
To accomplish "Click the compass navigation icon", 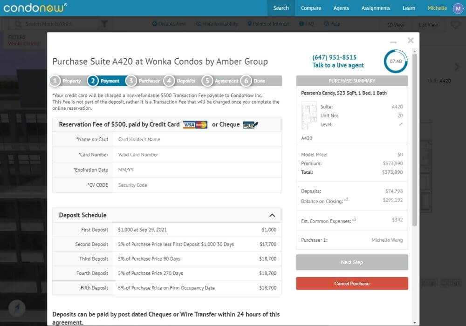I will tap(18, 307).
